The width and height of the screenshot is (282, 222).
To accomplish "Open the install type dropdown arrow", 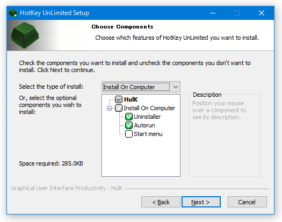I will pos(176,87).
